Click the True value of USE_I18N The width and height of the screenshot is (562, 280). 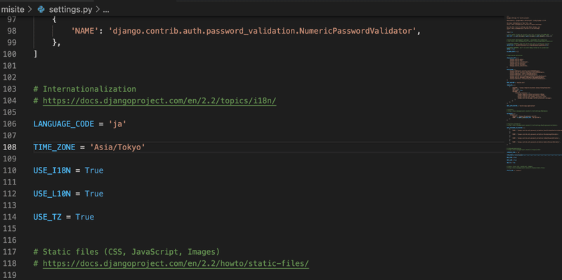(94, 171)
